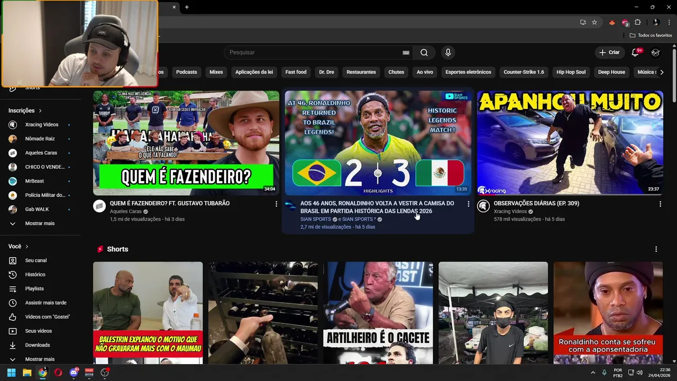677x381 pixels.
Task: Select the Restaurantes chip
Action: point(361,72)
